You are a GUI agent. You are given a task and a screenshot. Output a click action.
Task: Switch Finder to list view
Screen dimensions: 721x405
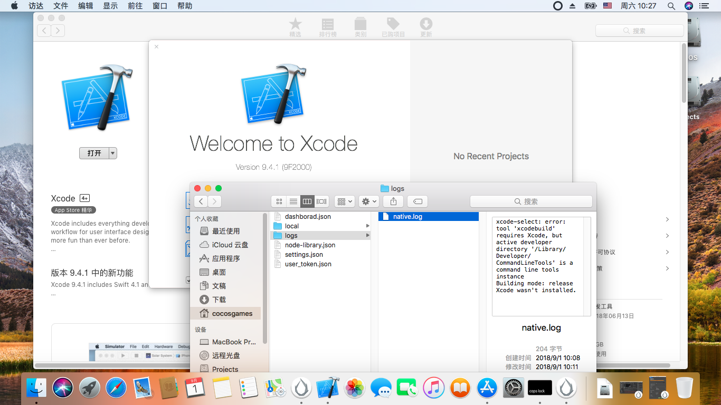coord(293,201)
